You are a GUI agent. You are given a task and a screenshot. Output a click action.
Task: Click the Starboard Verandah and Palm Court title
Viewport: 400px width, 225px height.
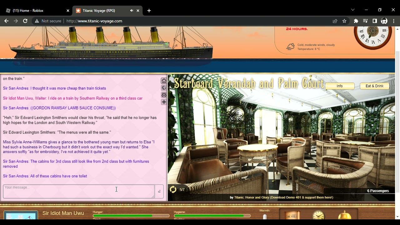(249, 83)
